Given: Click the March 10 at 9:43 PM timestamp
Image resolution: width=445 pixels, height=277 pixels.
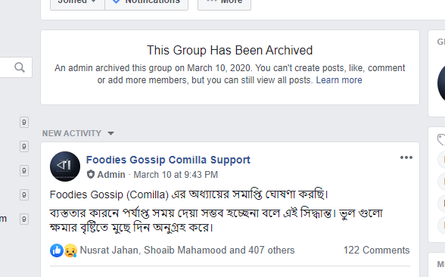Looking at the screenshot, I should (x=176, y=175).
